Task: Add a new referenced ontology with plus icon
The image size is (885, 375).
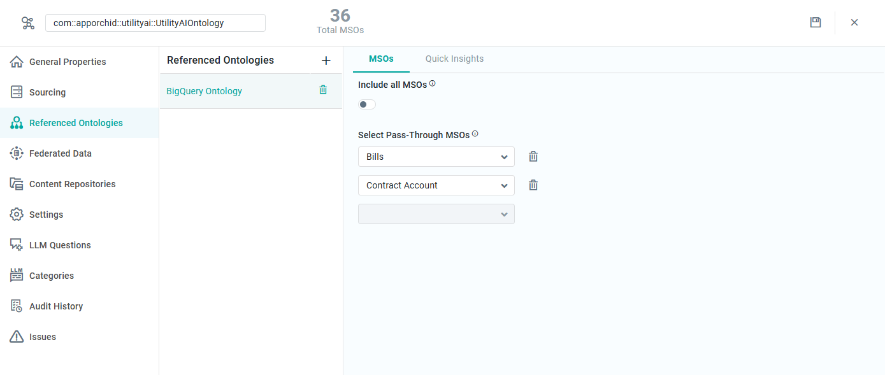Action: click(x=326, y=60)
